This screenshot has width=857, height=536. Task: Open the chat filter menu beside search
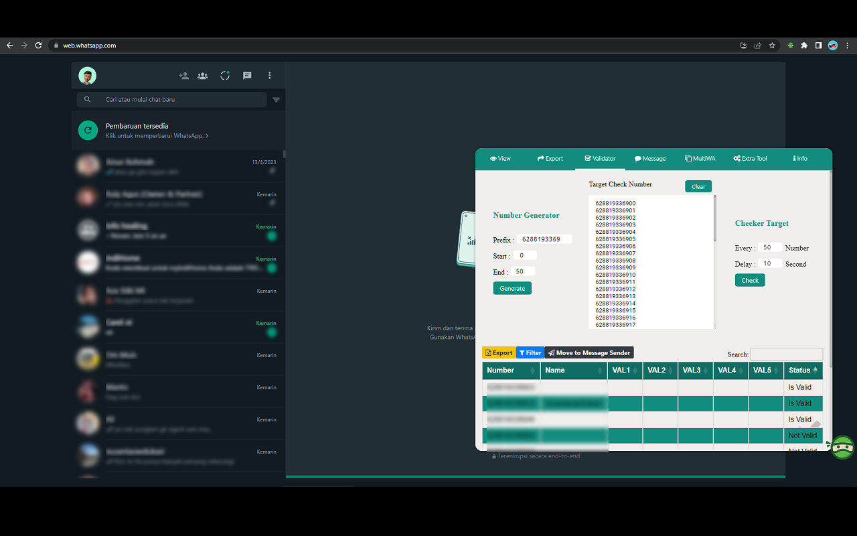tap(276, 98)
